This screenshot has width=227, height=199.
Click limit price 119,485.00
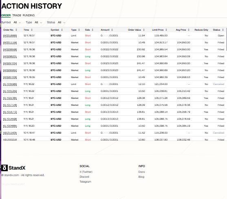point(161,36)
